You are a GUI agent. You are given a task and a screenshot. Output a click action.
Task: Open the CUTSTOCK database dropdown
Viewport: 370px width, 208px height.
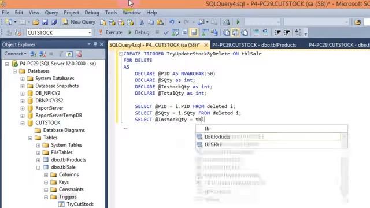coord(90,32)
